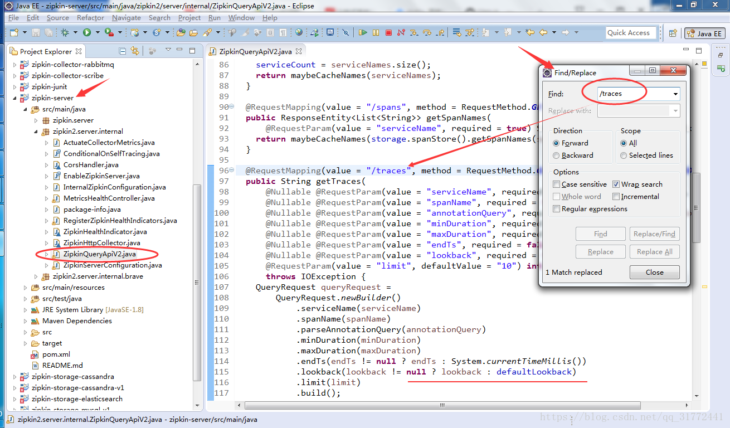Select the Forward direction radio button
This screenshot has width=730, height=428.
(x=556, y=143)
